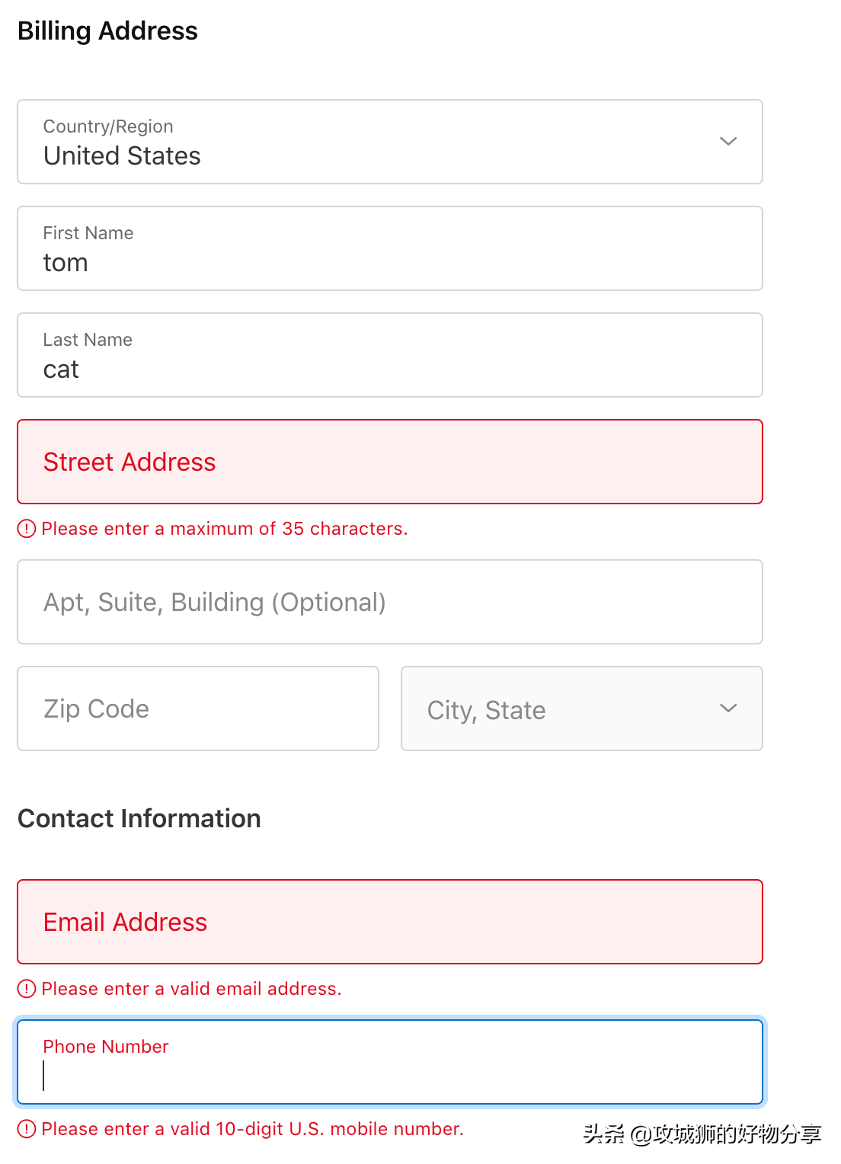841x1164 pixels.
Task: Expand the City, State selector
Action: [x=581, y=708]
